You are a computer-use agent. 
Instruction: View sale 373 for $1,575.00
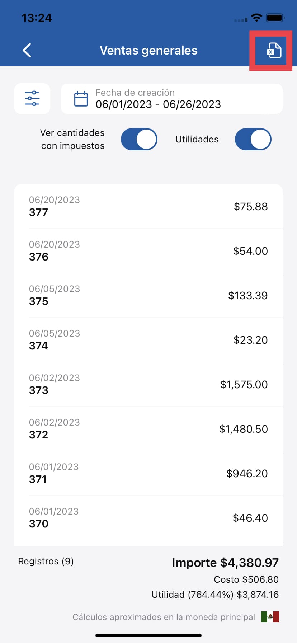[x=148, y=384]
